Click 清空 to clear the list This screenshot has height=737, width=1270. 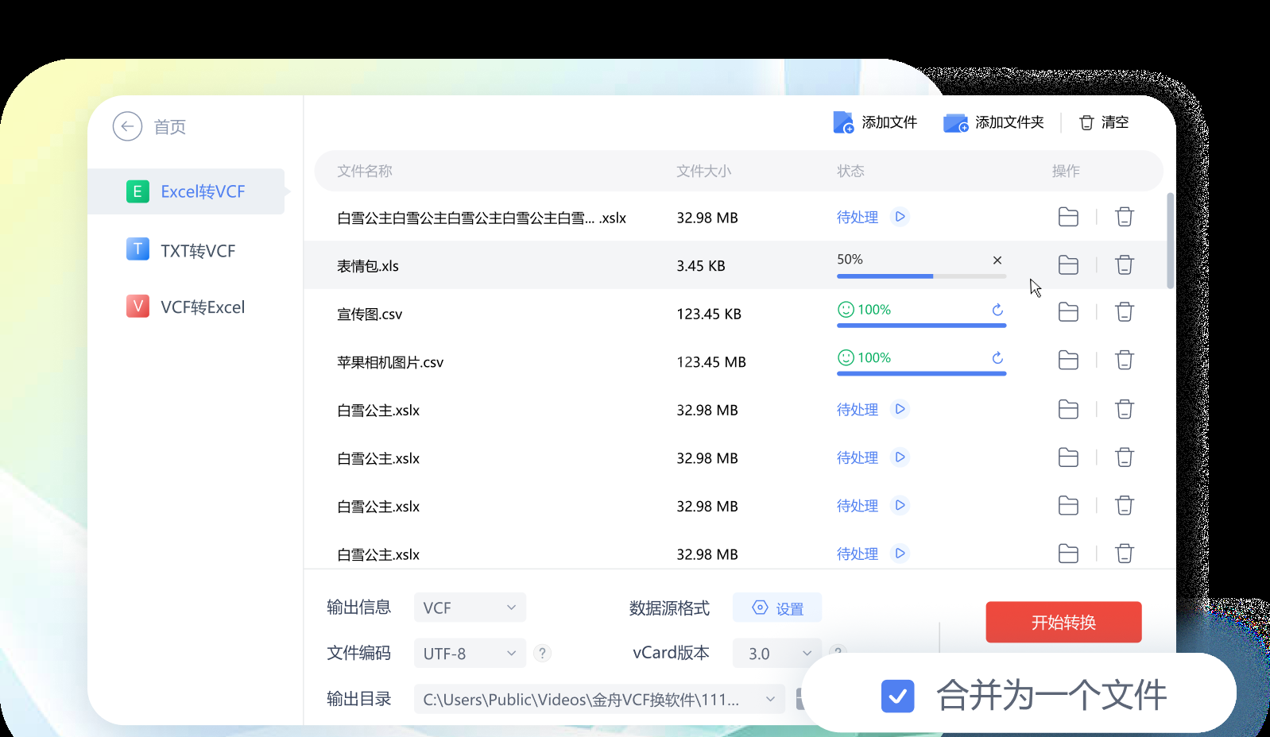click(1104, 122)
